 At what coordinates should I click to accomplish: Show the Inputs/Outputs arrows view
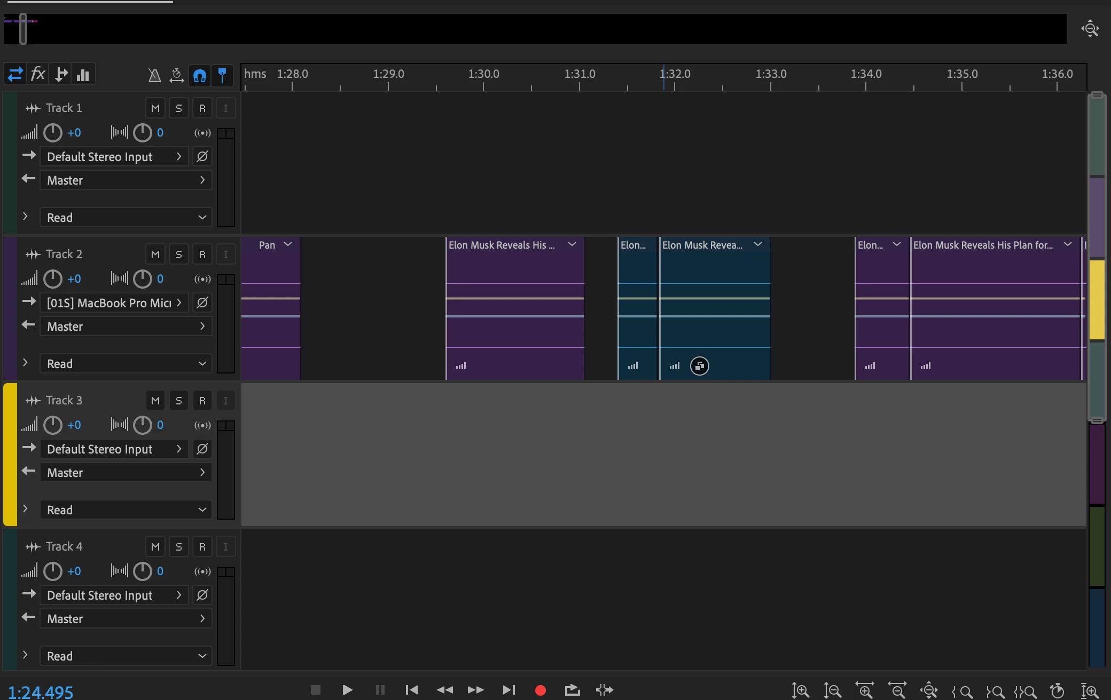15,74
